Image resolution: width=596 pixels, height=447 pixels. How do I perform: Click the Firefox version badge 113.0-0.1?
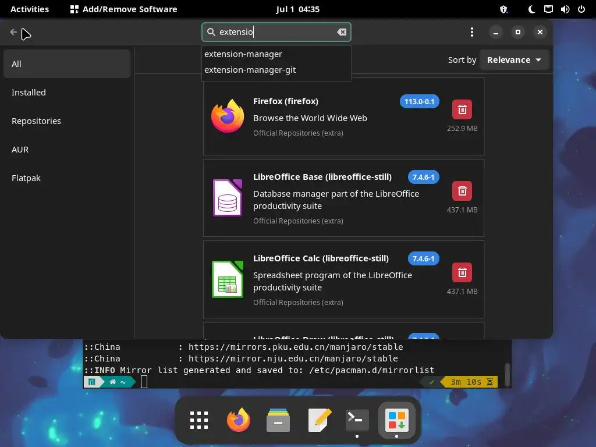[419, 101]
